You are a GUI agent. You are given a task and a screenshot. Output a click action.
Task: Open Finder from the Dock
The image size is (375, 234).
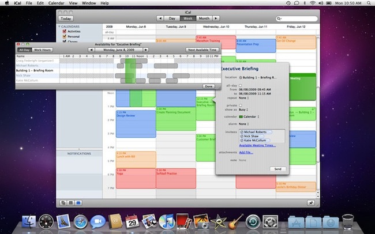pos(29,221)
